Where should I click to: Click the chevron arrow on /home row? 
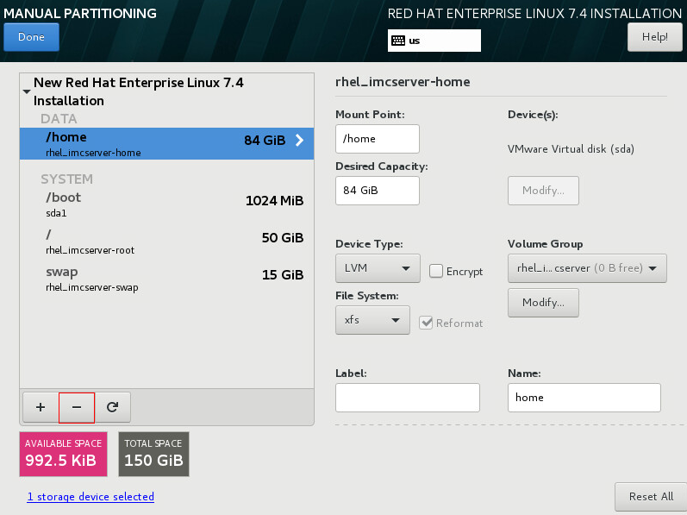coord(300,141)
